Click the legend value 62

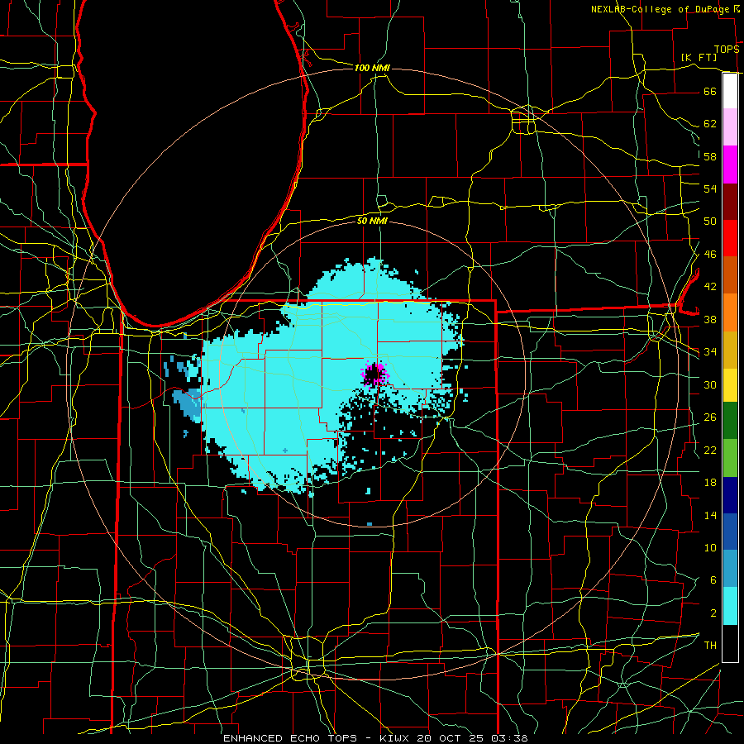click(x=710, y=124)
